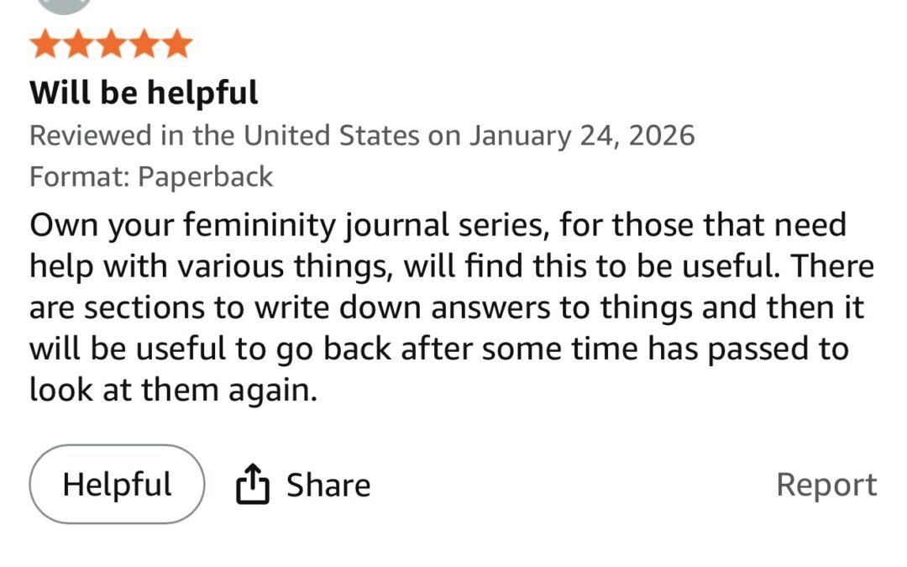Click "Reviewed in the United States" text
907x567 pixels.
[223, 135]
